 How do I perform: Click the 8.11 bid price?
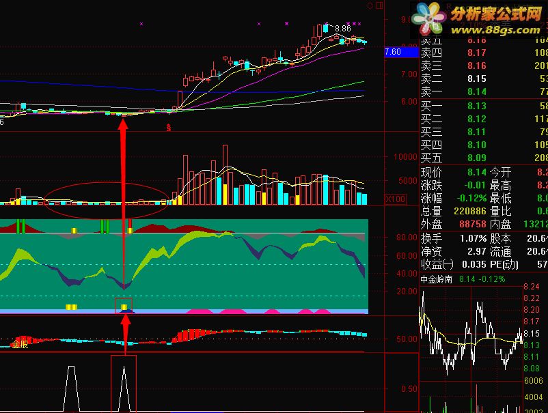coord(477,132)
